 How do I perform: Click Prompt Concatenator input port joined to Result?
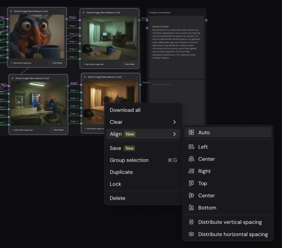point(147,20)
